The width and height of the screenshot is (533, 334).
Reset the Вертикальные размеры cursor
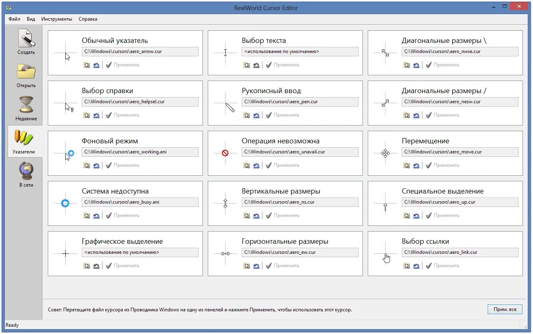pos(256,215)
